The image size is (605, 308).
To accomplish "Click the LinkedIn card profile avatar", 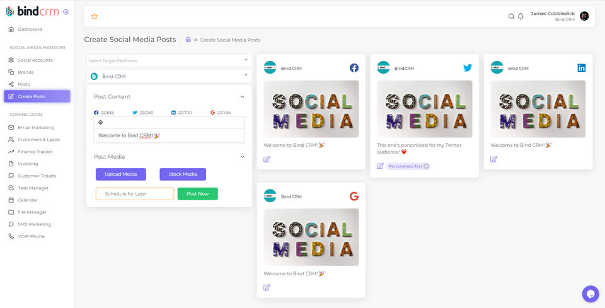I will (497, 67).
